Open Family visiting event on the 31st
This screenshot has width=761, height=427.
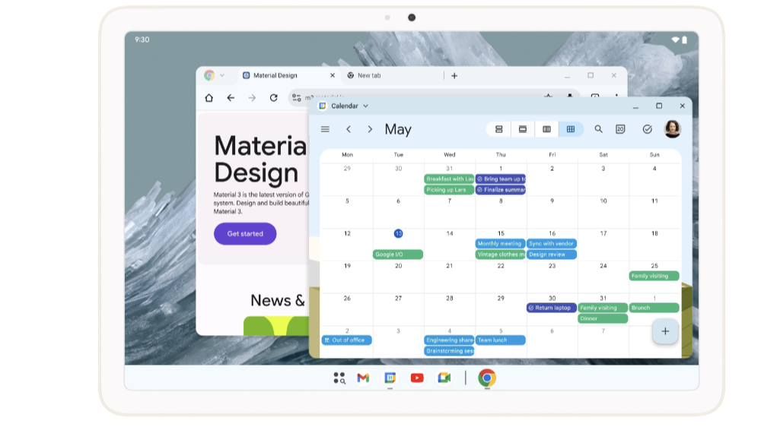tap(603, 308)
